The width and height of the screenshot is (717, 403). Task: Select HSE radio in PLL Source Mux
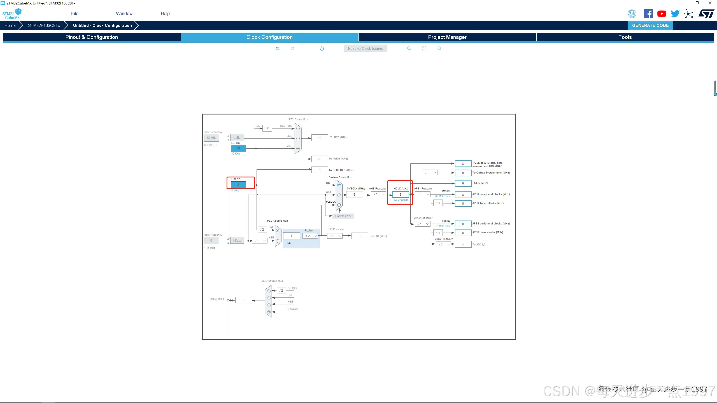tap(278, 241)
